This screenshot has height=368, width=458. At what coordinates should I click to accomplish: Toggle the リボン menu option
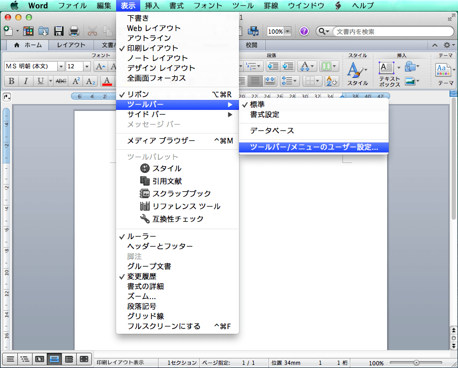(x=178, y=95)
